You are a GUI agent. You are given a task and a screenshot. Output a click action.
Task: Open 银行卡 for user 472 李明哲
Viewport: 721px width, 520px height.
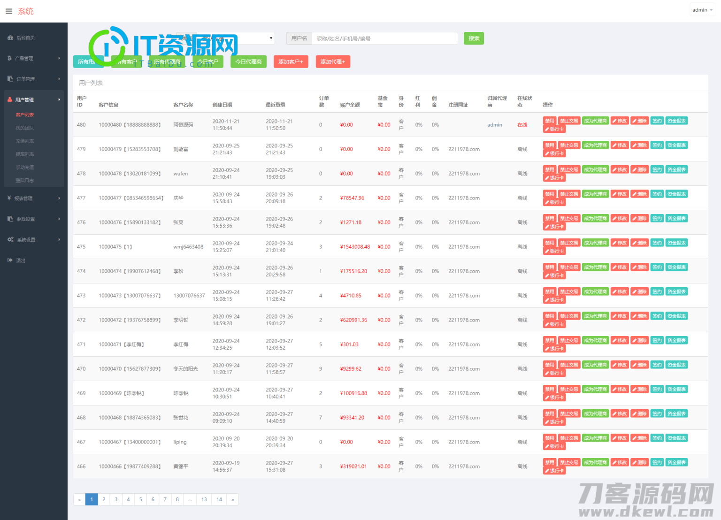coord(554,324)
